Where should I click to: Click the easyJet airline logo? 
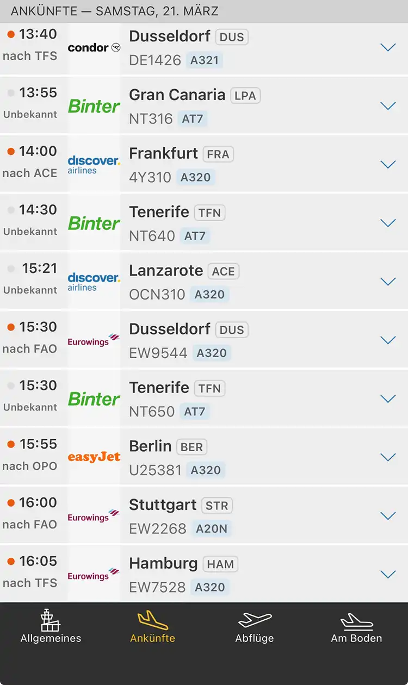click(94, 457)
